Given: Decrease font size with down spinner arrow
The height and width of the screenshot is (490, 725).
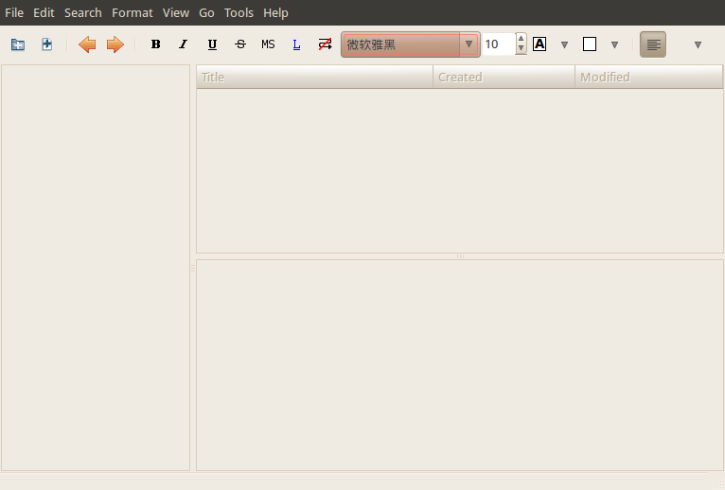Looking at the screenshot, I should pyautogui.click(x=522, y=49).
